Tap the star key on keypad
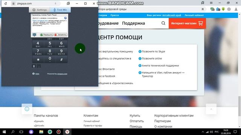 click(38, 60)
